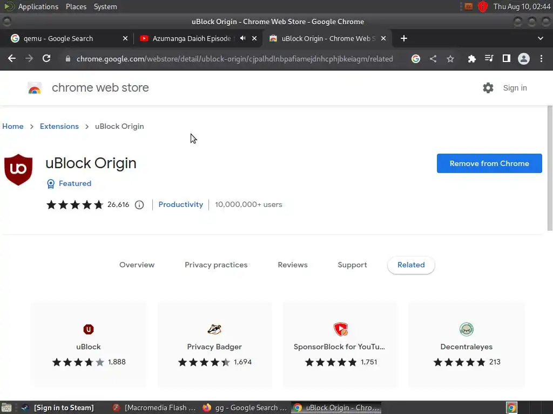This screenshot has height=414, width=553.
Task: Switch to Azumanga Daioh Episode tab
Action: point(192,38)
